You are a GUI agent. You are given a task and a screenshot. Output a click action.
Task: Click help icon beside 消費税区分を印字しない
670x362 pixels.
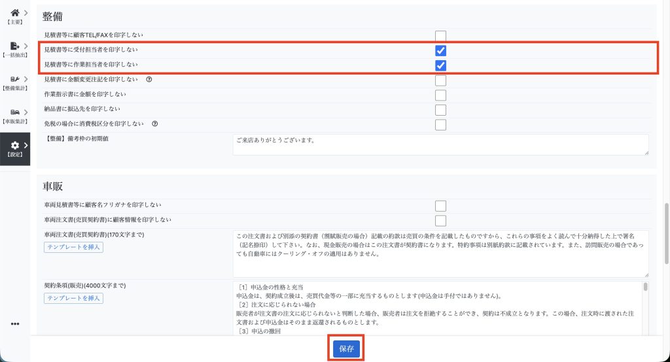(x=154, y=123)
